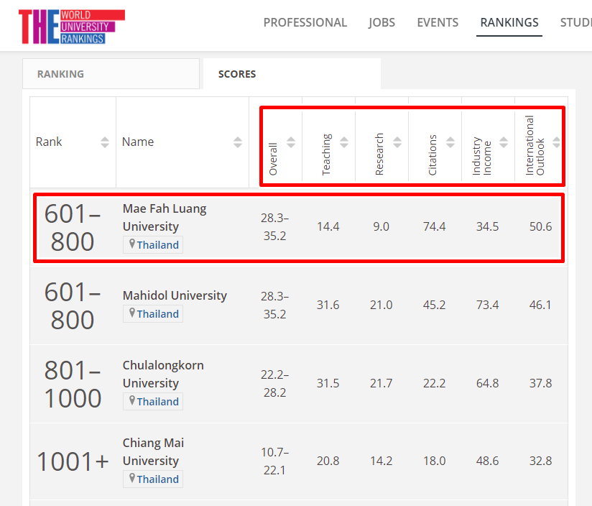Sort by Industry Income arrows

[504, 142]
